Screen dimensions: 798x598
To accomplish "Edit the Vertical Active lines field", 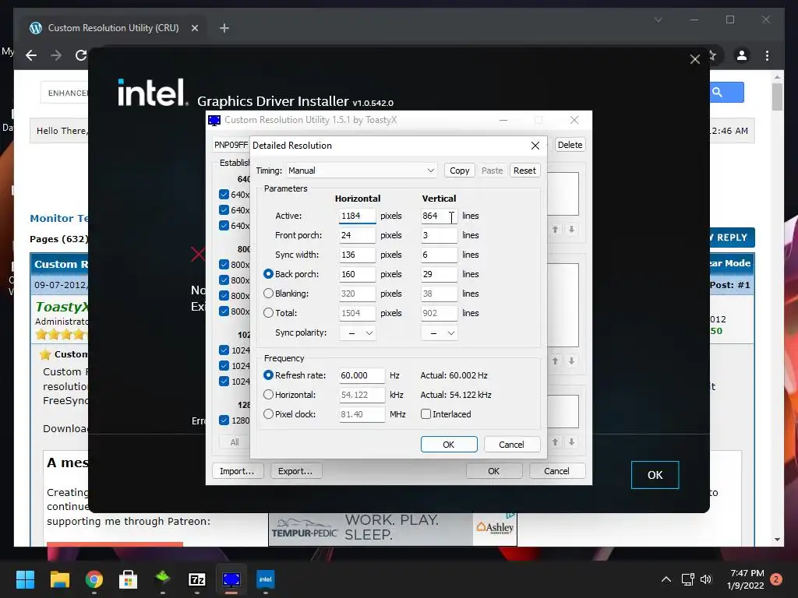I will pos(439,216).
